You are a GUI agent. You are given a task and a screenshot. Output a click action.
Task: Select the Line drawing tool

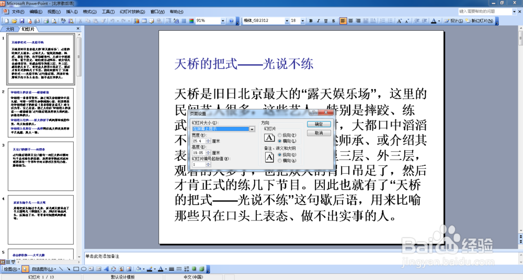(61, 269)
